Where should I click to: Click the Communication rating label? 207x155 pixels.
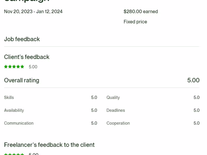[19, 123]
